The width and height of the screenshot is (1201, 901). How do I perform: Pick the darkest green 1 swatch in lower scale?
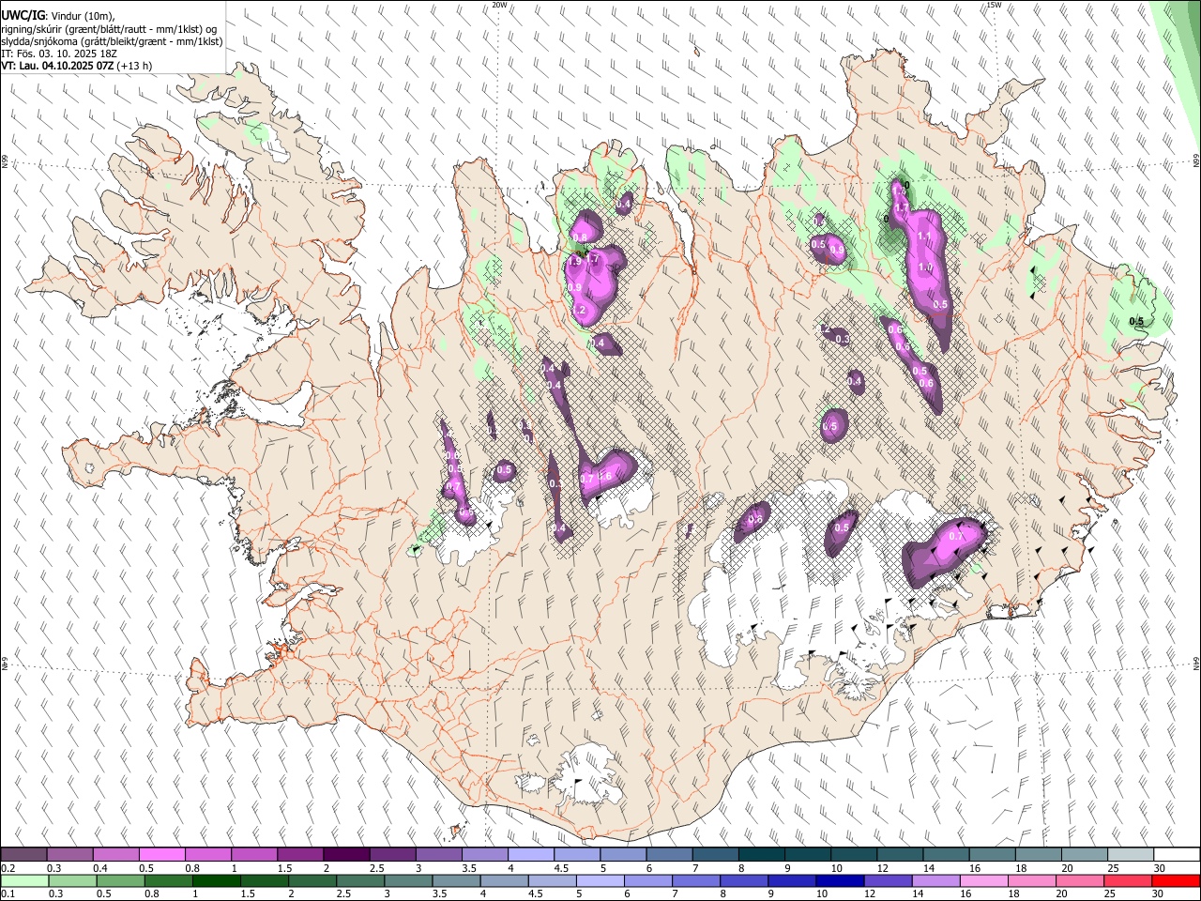(216, 880)
